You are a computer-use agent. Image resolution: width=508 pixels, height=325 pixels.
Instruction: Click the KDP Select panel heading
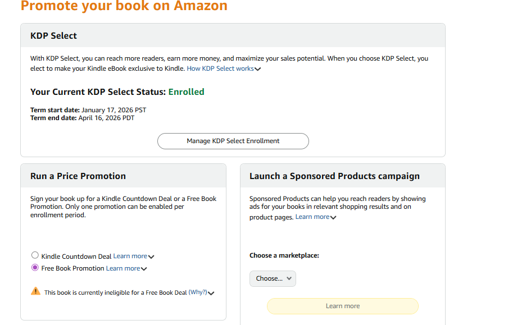pos(53,35)
